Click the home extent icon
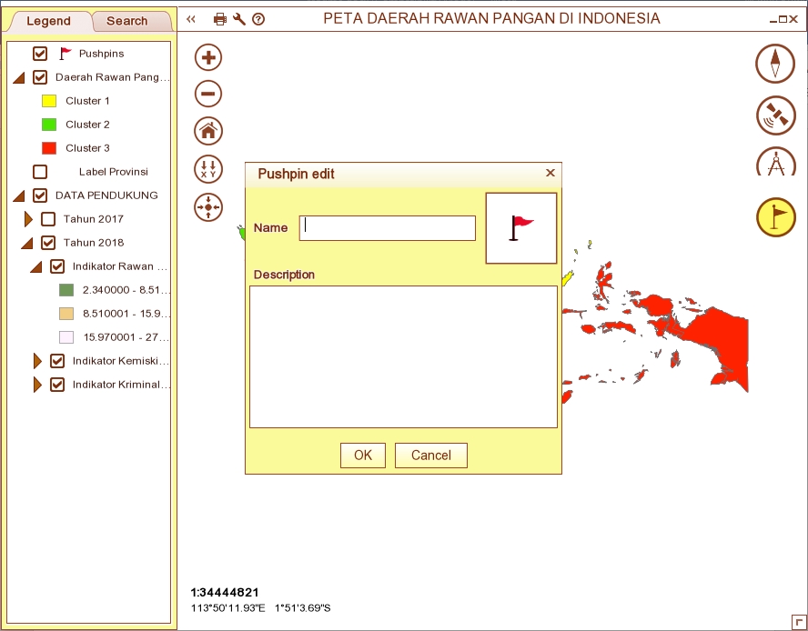 [x=208, y=131]
